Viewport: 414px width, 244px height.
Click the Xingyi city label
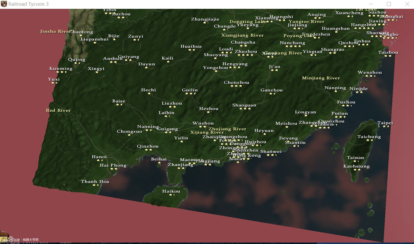point(96,69)
